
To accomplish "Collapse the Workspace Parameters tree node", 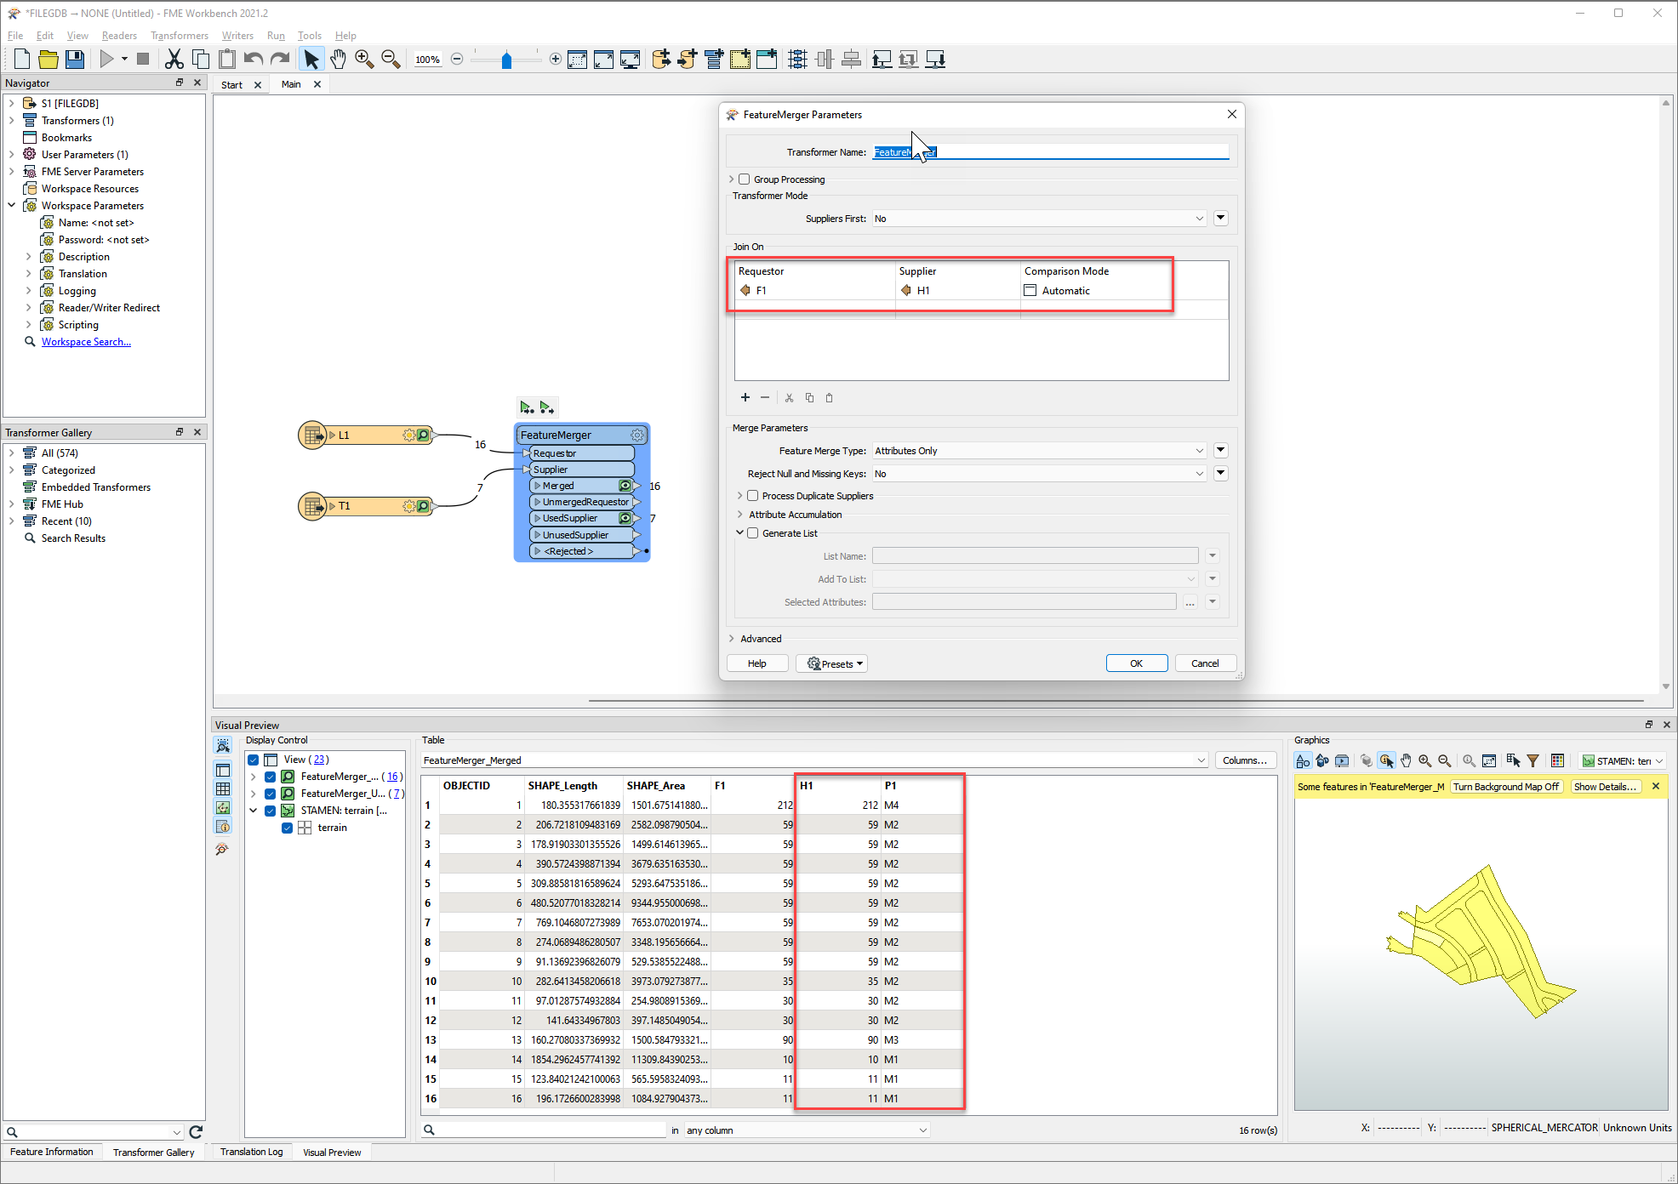I will coord(12,206).
